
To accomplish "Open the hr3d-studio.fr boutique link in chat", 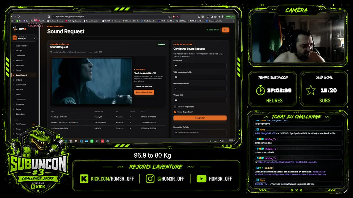I will [x=290, y=173].
